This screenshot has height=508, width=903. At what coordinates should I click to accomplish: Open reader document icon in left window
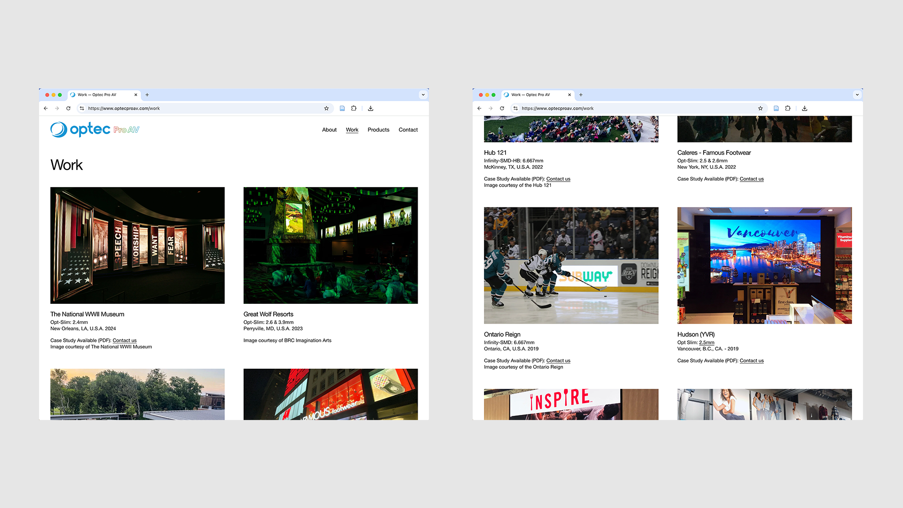point(342,108)
